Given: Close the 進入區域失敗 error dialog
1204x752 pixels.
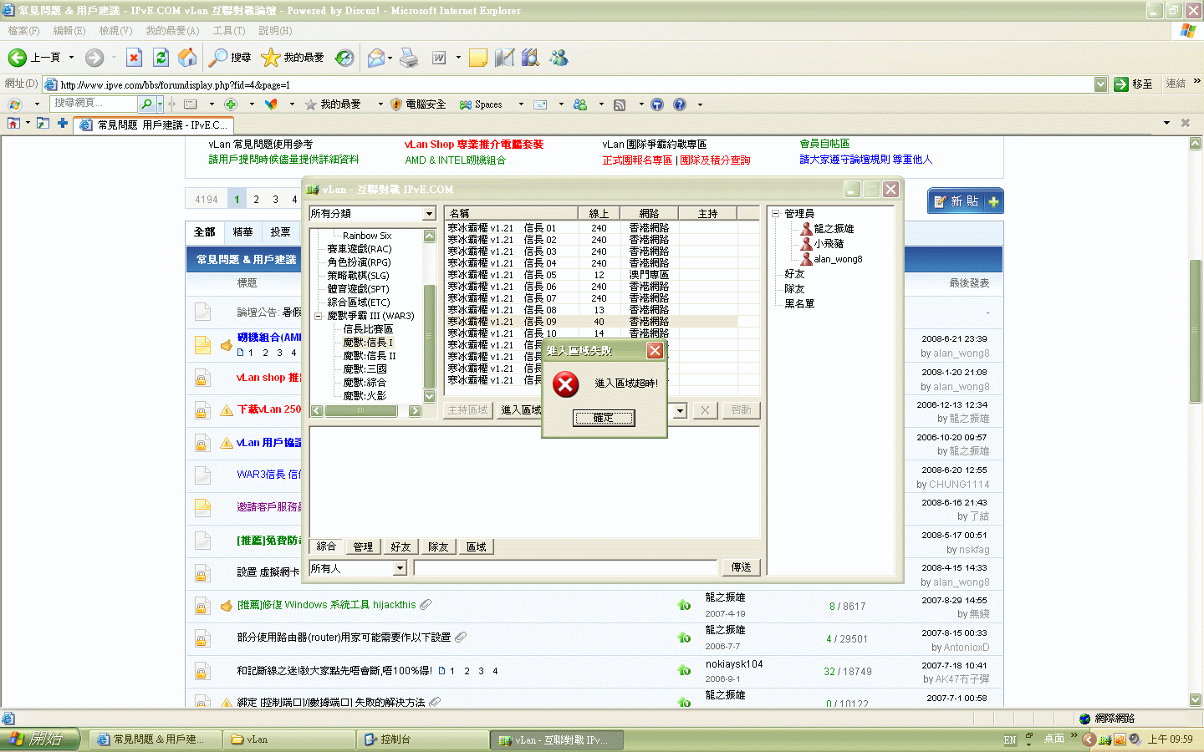Looking at the screenshot, I should click(x=655, y=351).
